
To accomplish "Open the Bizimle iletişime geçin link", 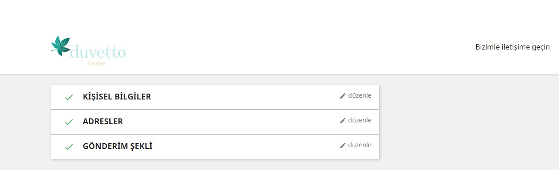I will 512,47.
